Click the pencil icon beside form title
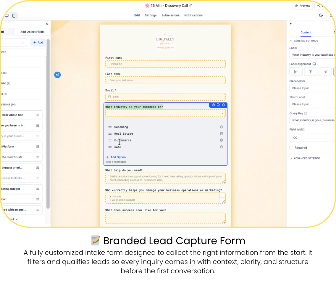Image resolution: width=336 pixels, height=288 pixels. click(x=190, y=6)
